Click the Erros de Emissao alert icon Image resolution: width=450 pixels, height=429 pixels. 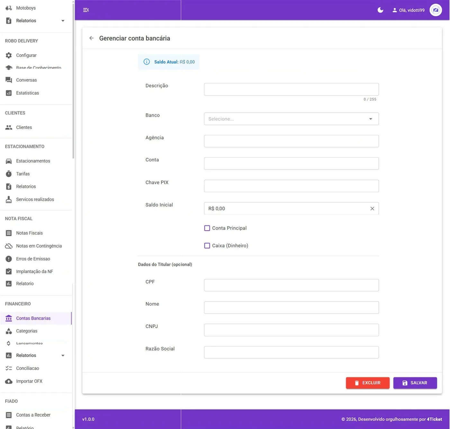pos(9,259)
